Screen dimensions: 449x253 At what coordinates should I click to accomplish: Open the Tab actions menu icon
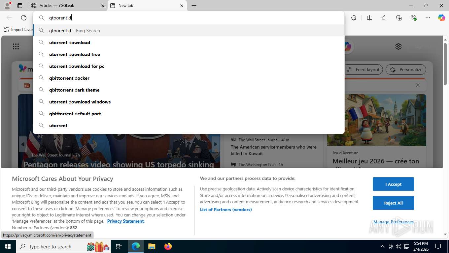(20, 6)
